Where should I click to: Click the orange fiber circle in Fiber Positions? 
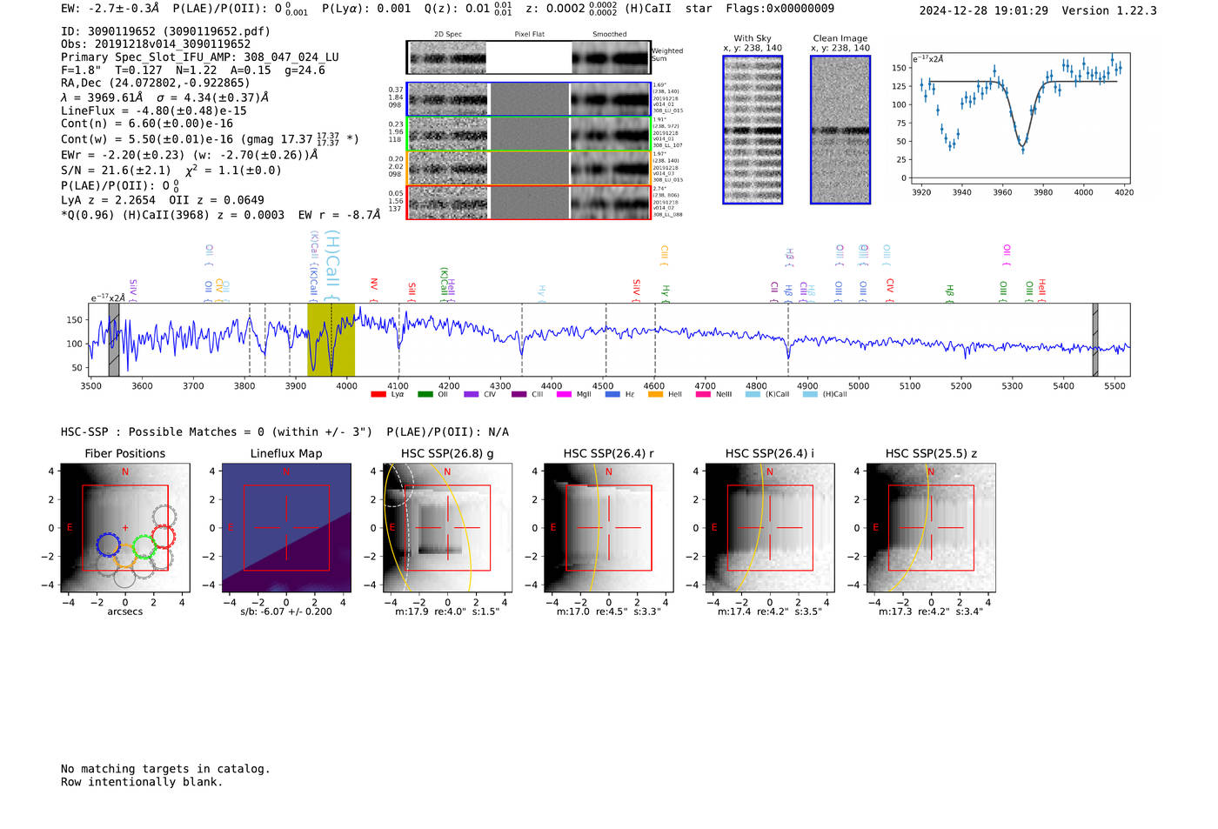pyautogui.click(x=125, y=556)
